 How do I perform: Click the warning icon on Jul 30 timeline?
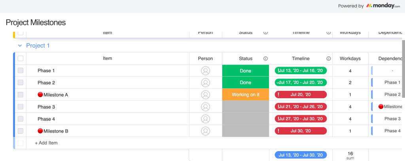click(x=278, y=131)
